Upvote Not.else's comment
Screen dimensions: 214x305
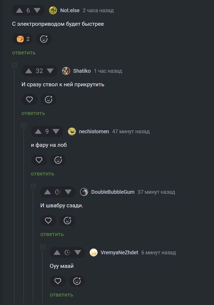pos(19,10)
